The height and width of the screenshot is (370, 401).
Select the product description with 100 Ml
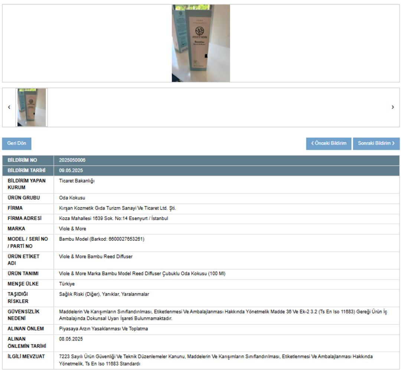coord(142,274)
